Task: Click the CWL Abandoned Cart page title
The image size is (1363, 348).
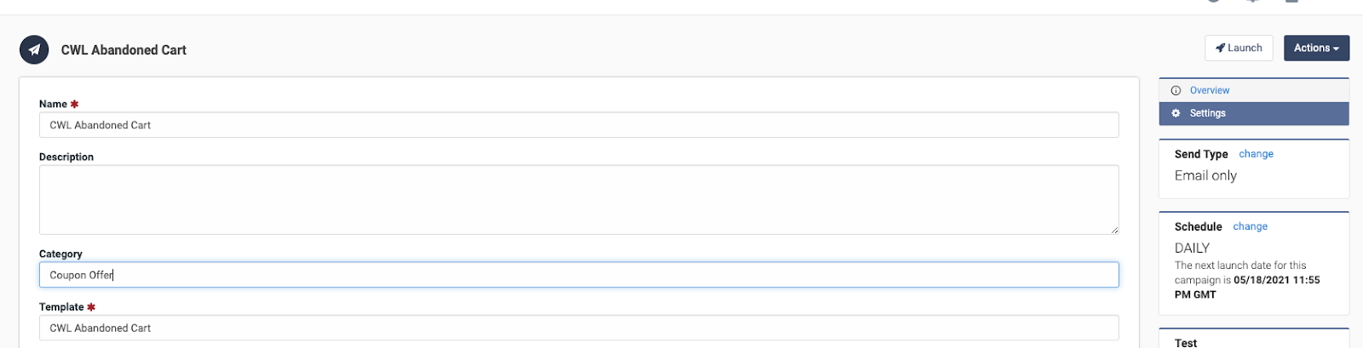Action: [124, 50]
